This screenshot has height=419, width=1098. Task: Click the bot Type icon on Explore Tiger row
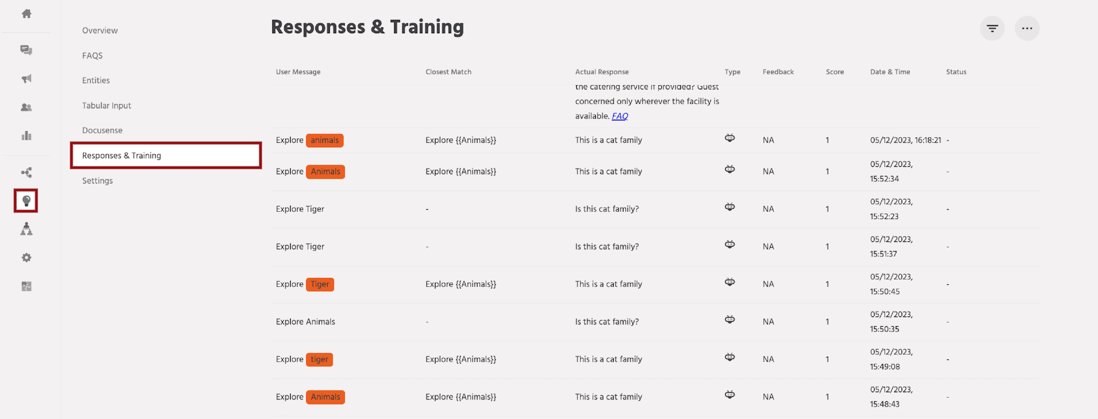point(730,207)
